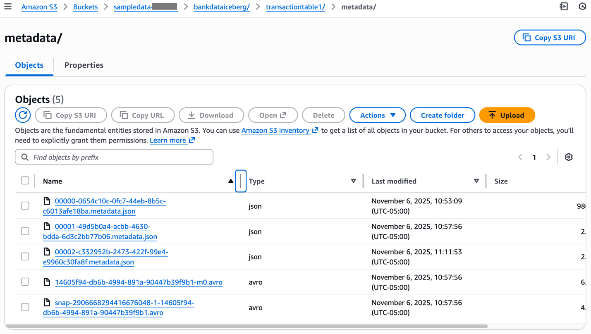591x334 pixels.
Task: Open the Last modified filter dropdown
Action: point(476,181)
